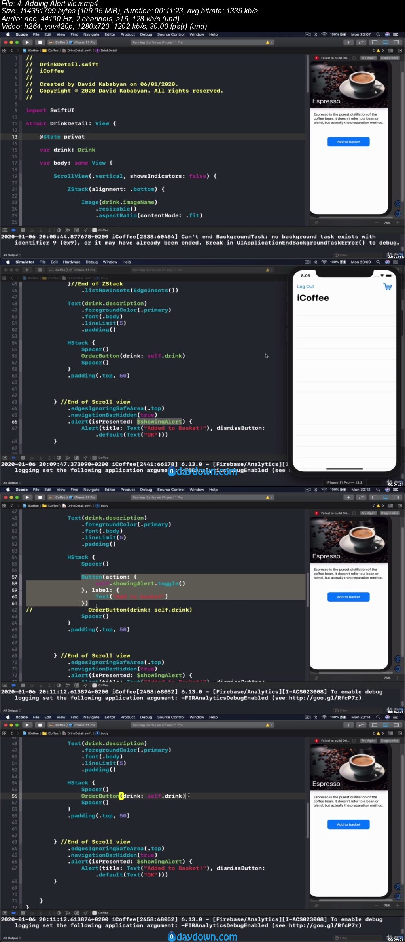Viewport: 405px width, 942px height.
Task: Open code review arrows in the Mon 20:07 frame
Action: tap(361, 42)
